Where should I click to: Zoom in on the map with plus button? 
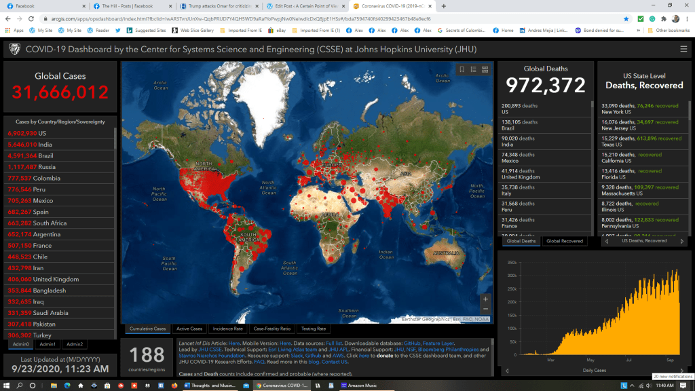[485, 299]
